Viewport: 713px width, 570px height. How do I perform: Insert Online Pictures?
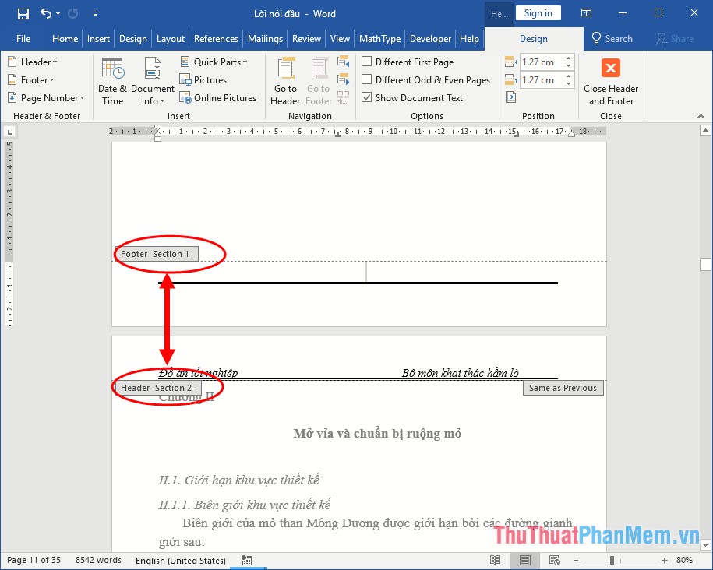click(218, 97)
